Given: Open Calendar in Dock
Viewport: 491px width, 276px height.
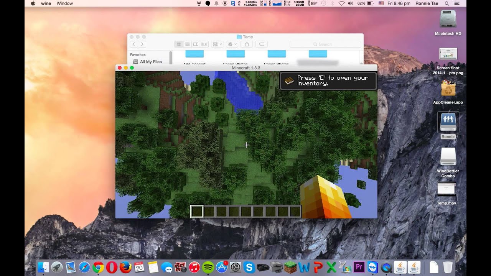Looking at the screenshot, I should pos(139,267).
